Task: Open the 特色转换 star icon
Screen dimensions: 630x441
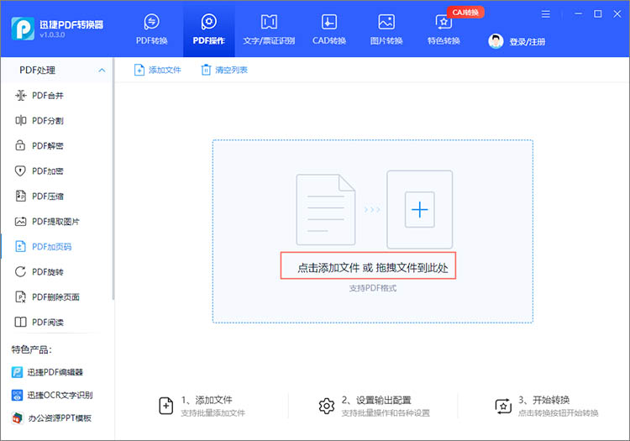Action: 444,22
